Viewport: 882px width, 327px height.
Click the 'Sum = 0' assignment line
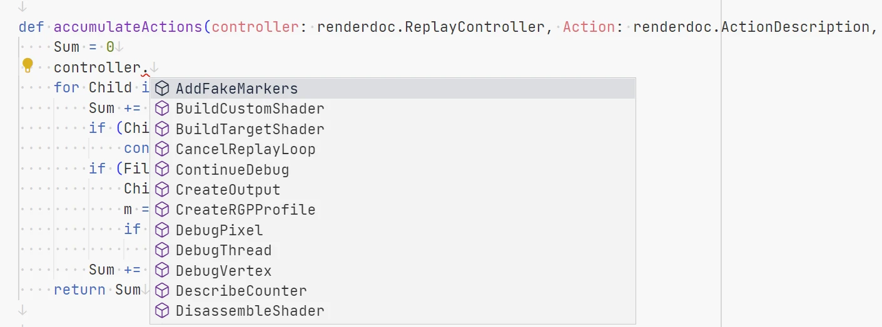point(84,47)
